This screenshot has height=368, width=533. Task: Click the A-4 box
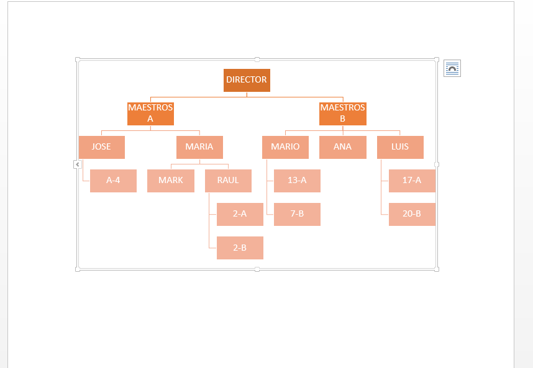(x=113, y=181)
